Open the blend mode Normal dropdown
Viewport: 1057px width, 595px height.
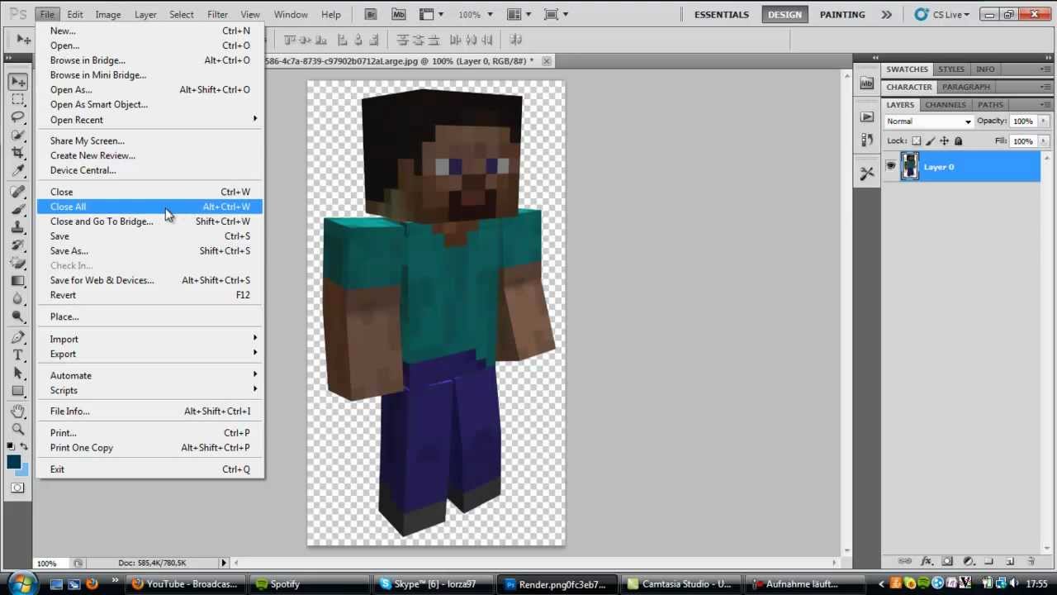tap(929, 121)
